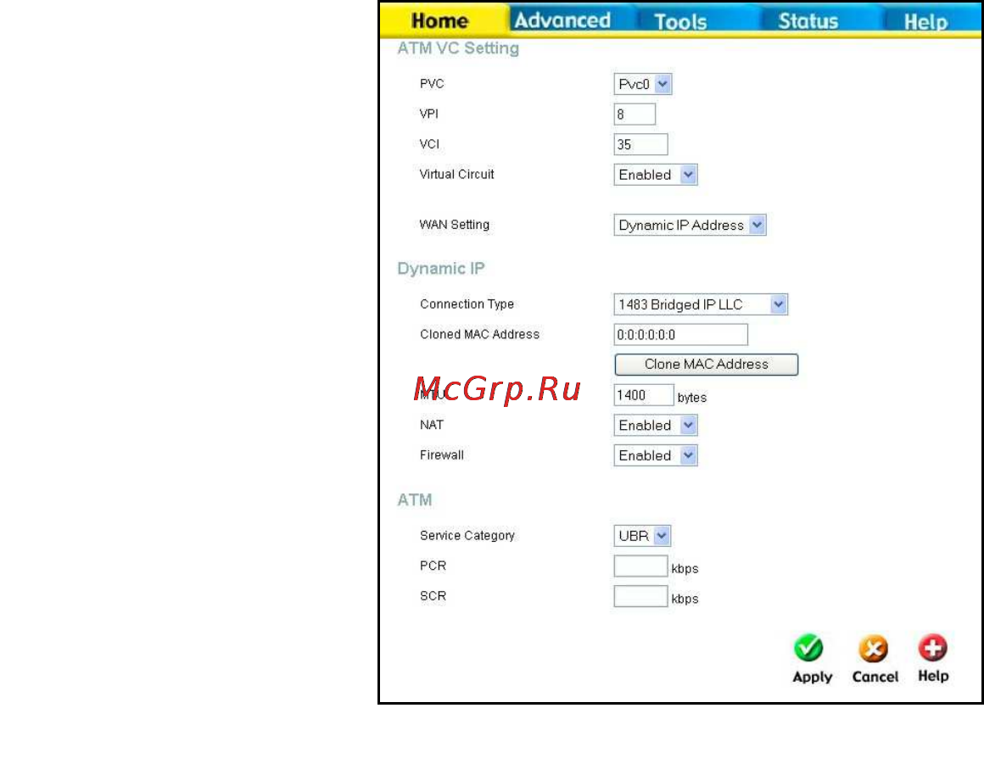Image resolution: width=984 pixels, height=775 pixels.
Task: Open the NAT Enabled dropdown
Action: click(655, 425)
